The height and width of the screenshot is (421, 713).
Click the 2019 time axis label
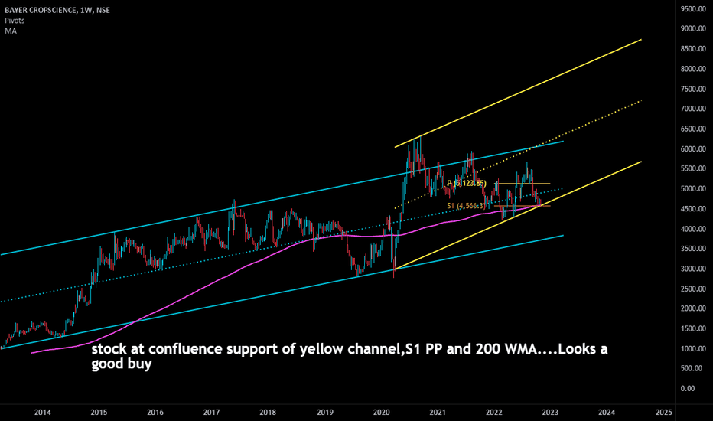(x=324, y=413)
